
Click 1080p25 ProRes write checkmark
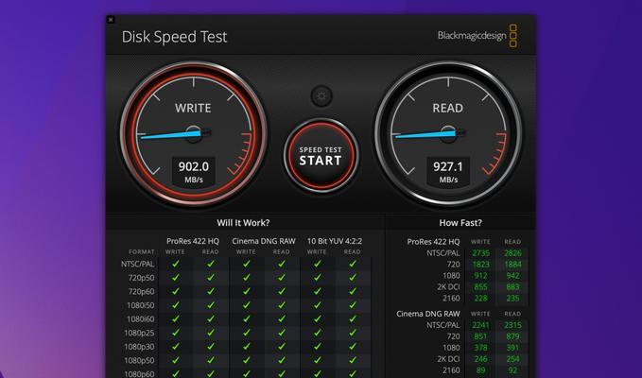tap(176, 333)
